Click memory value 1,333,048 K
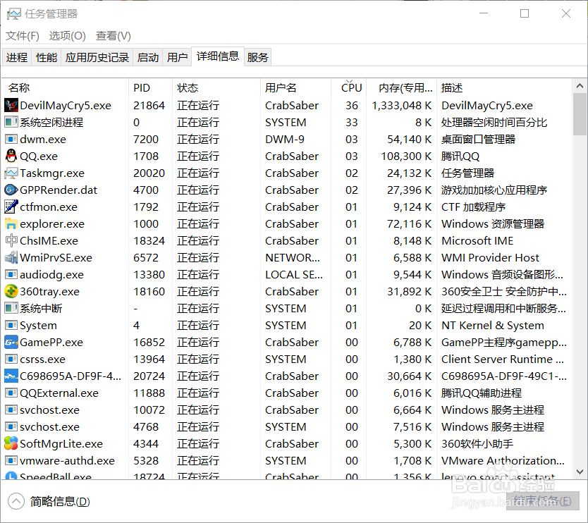The width and height of the screenshot is (588, 523). (402, 105)
